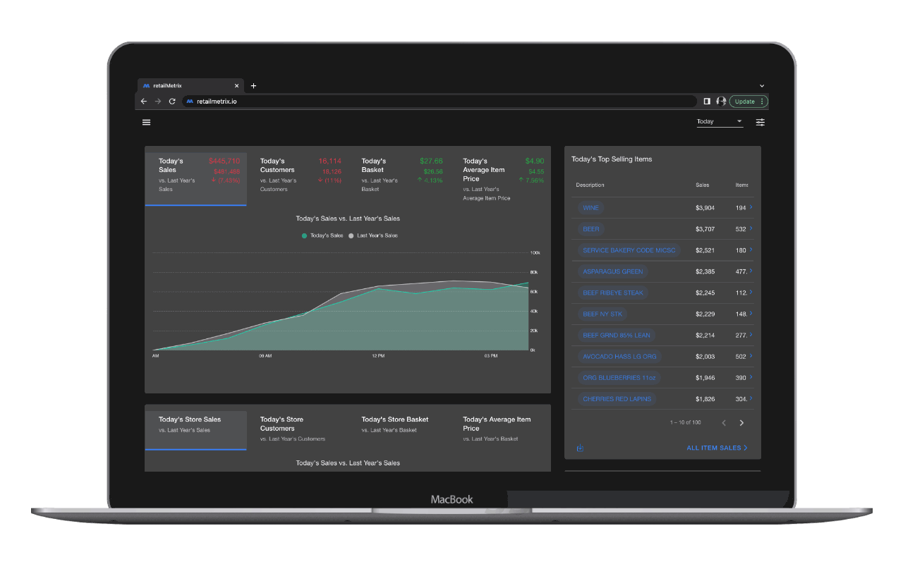
Task: Open the navigation hamburger menu
Action: tap(146, 122)
